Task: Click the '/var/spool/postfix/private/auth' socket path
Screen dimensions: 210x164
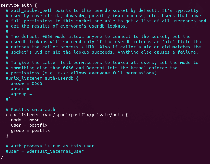Action: tap(82, 115)
